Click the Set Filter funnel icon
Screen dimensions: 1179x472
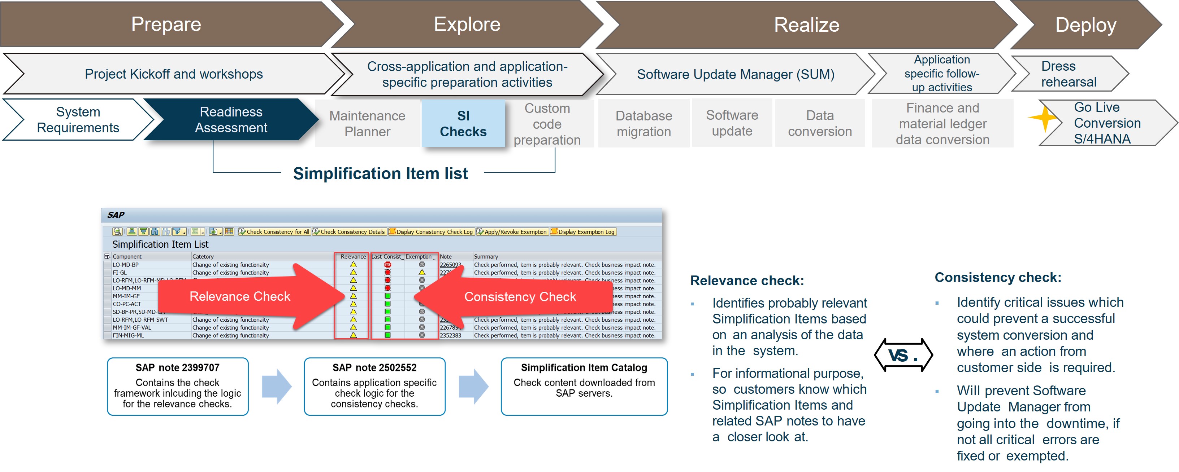[177, 231]
